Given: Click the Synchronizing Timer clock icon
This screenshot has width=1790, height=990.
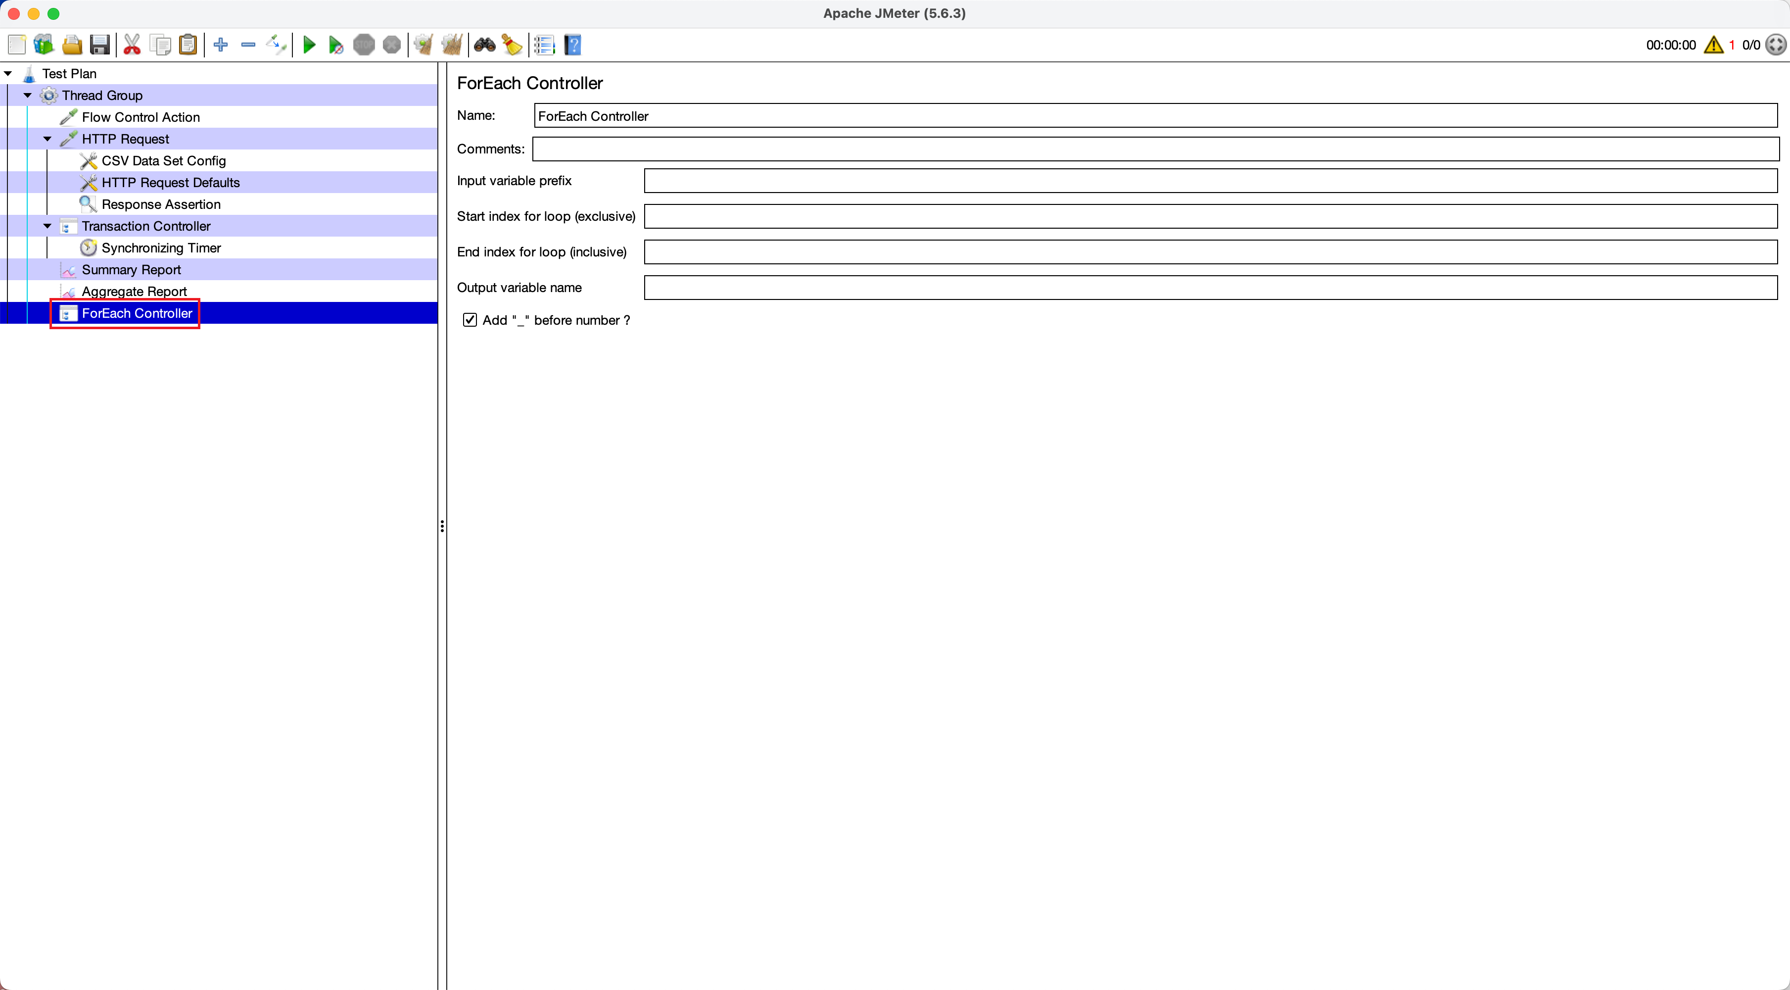Looking at the screenshot, I should 88,247.
